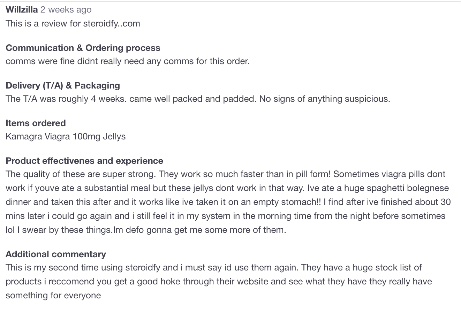Click the 'No signs of anything suspicious' text

pos(325,99)
